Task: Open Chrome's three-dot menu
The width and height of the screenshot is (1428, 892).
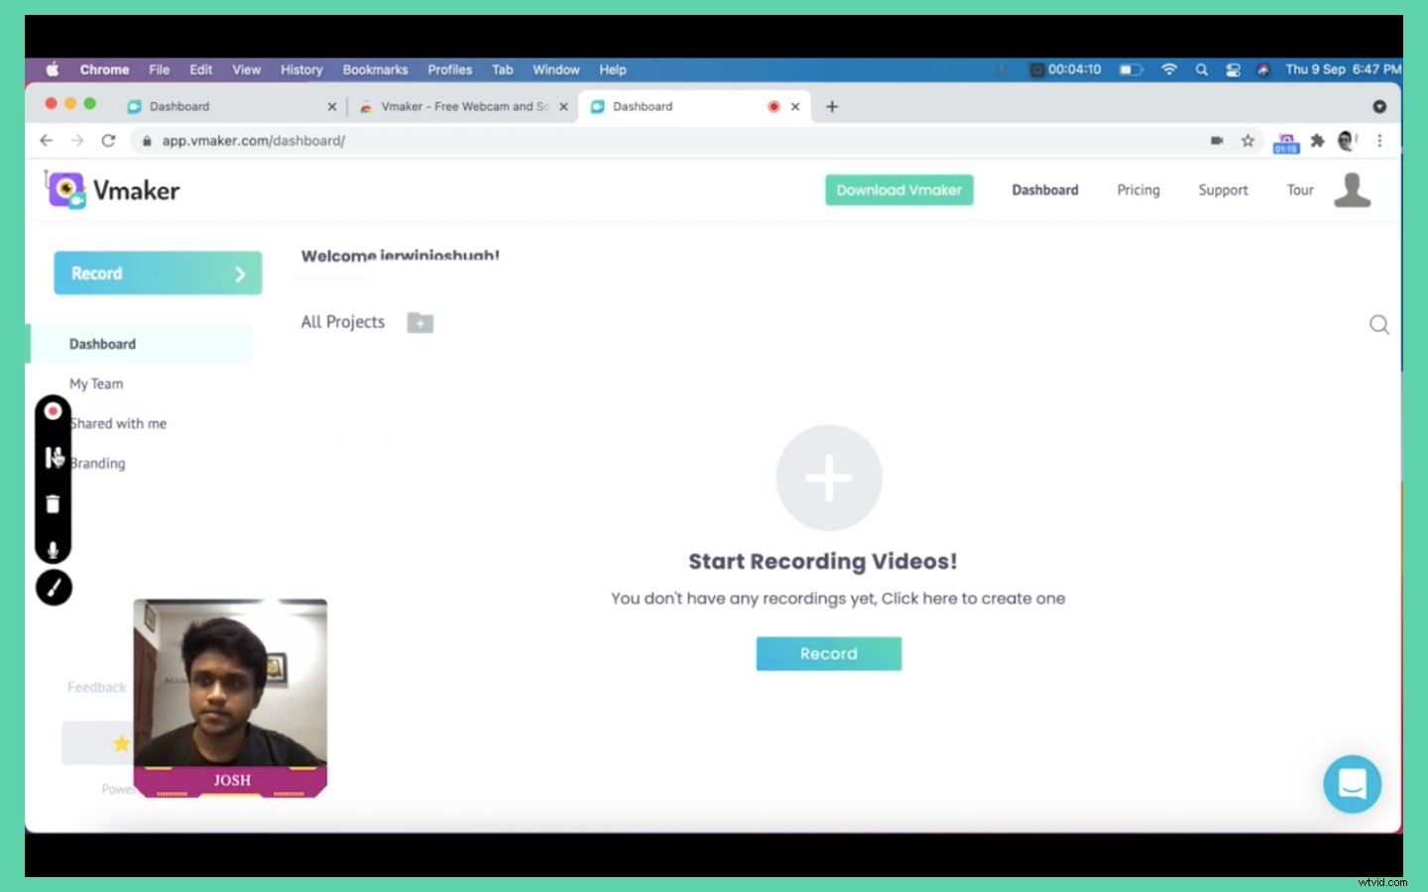Action: [1380, 141]
